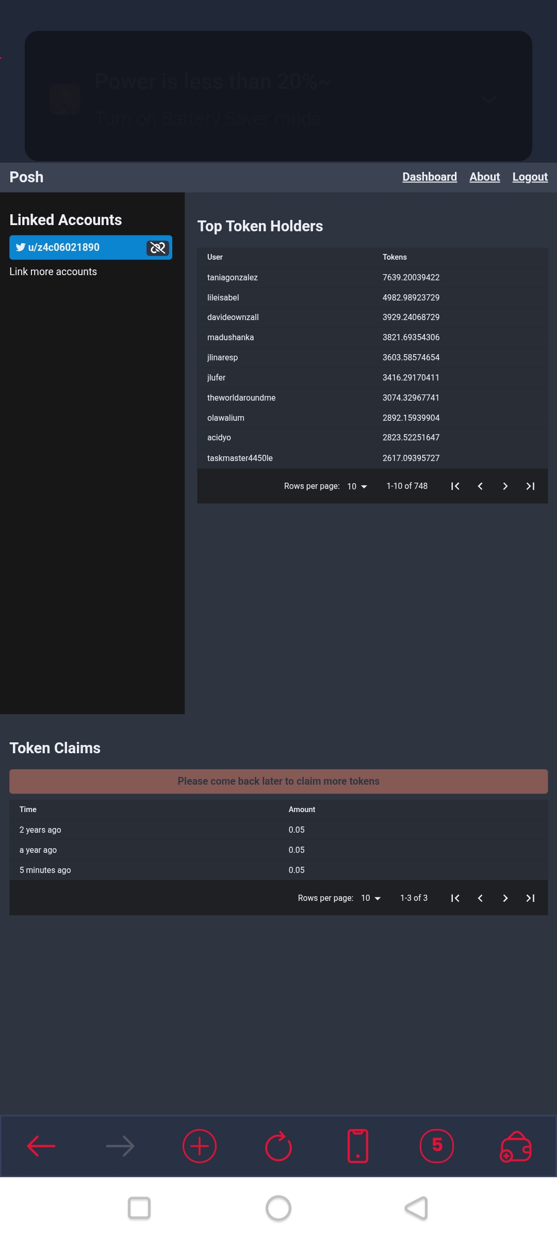Image resolution: width=557 pixels, height=1239 pixels.
Task: Open a new tab with plus icon
Action: click(x=200, y=1146)
